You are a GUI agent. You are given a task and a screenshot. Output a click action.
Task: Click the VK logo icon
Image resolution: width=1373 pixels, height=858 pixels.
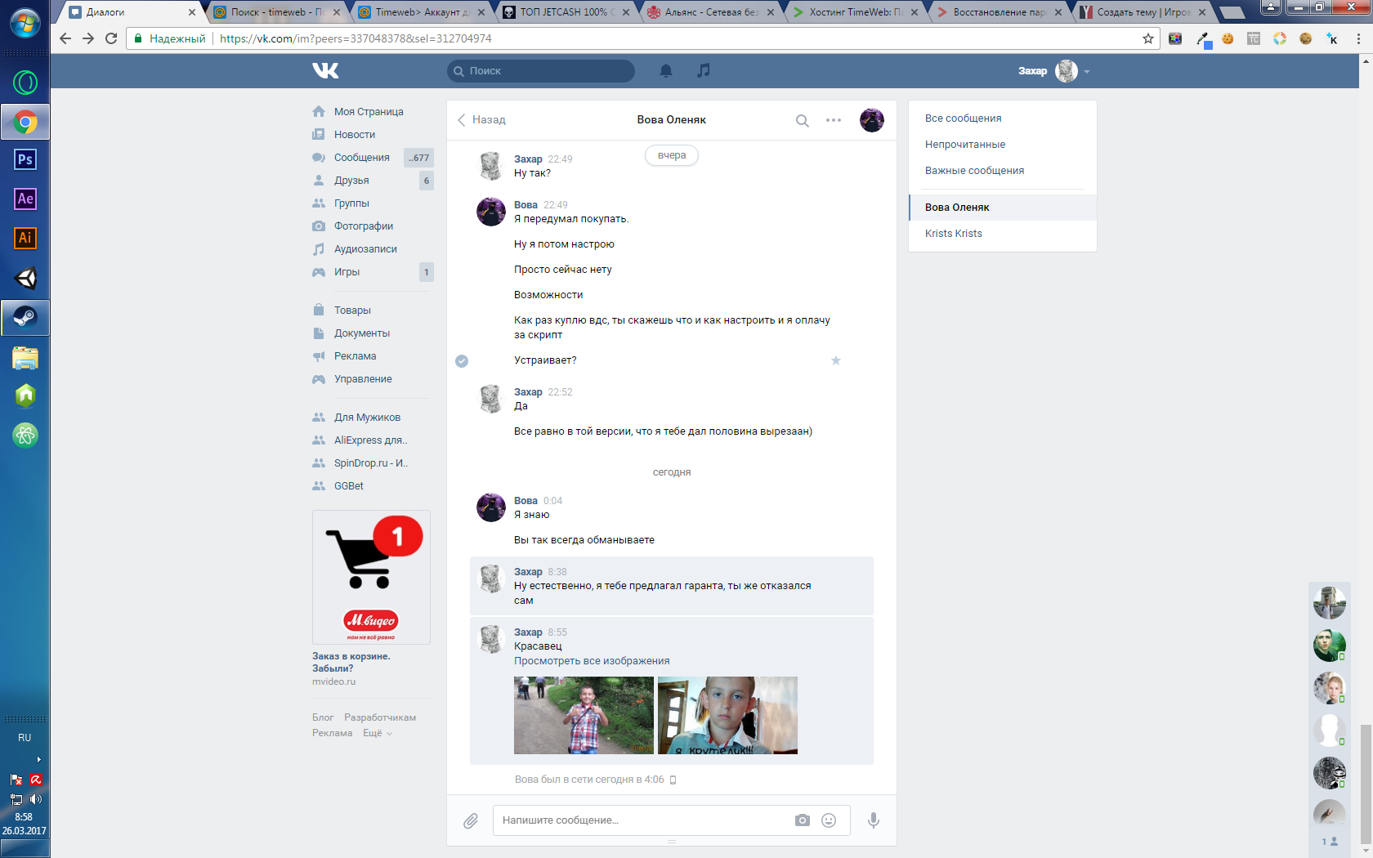pyautogui.click(x=325, y=71)
